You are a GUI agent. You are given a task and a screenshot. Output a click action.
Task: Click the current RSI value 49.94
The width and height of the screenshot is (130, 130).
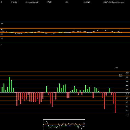point(120,32)
